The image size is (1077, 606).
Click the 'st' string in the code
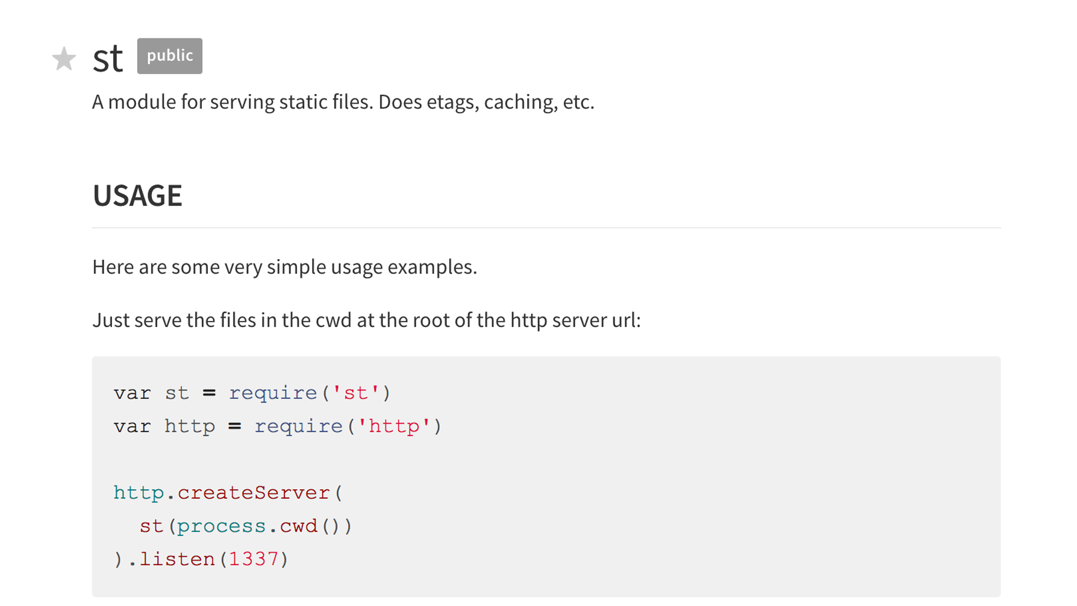(355, 393)
